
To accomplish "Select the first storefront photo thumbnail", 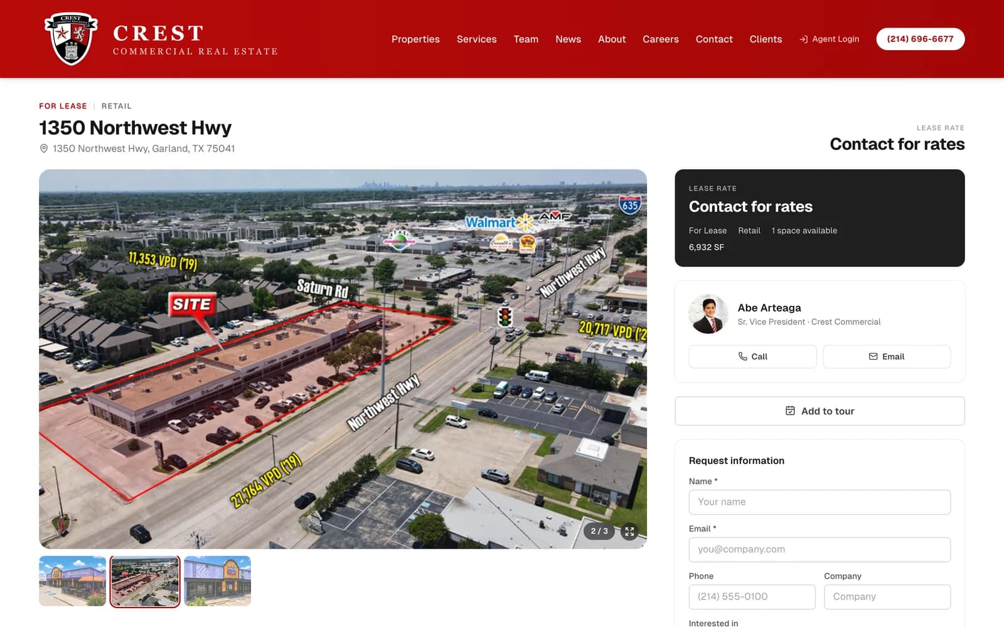I will [x=72, y=581].
